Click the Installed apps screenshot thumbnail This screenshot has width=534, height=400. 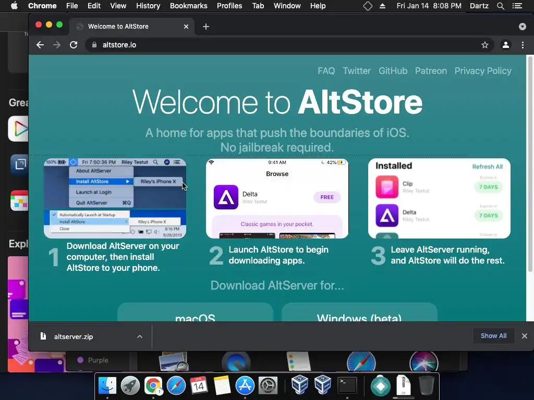[x=439, y=198]
